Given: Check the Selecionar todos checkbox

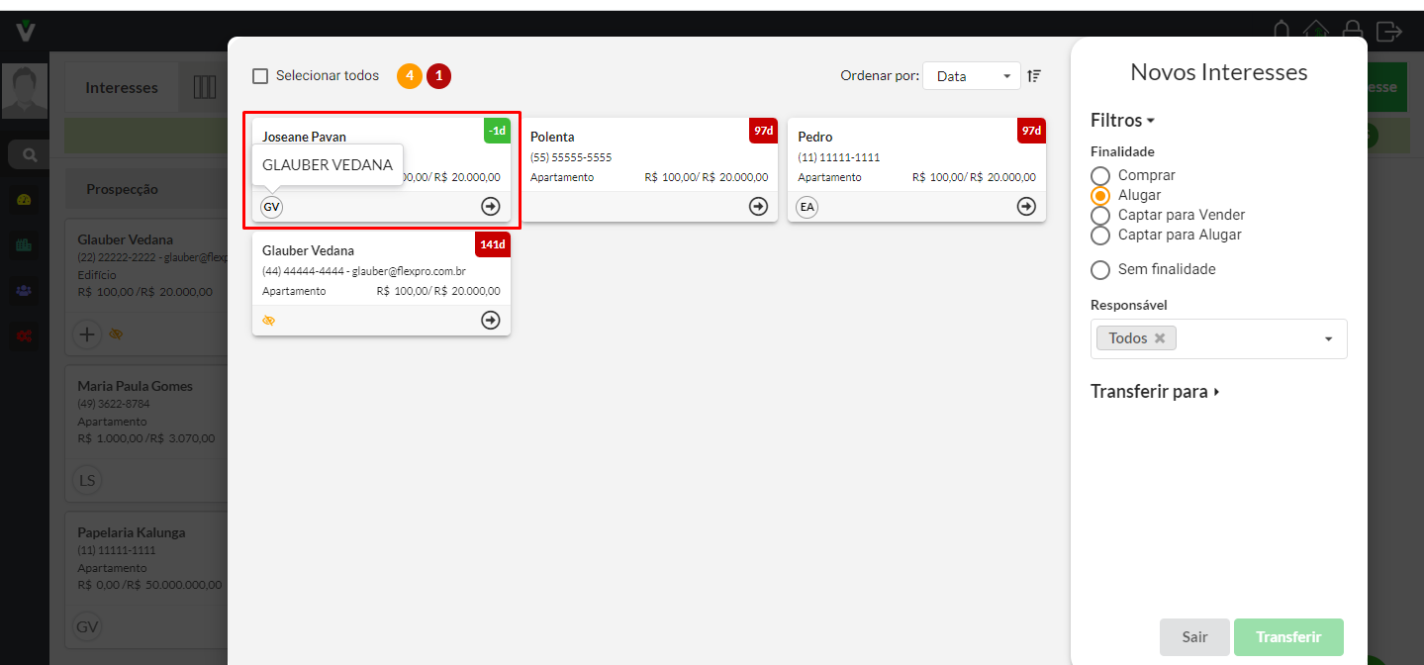Looking at the screenshot, I should (x=260, y=76).
